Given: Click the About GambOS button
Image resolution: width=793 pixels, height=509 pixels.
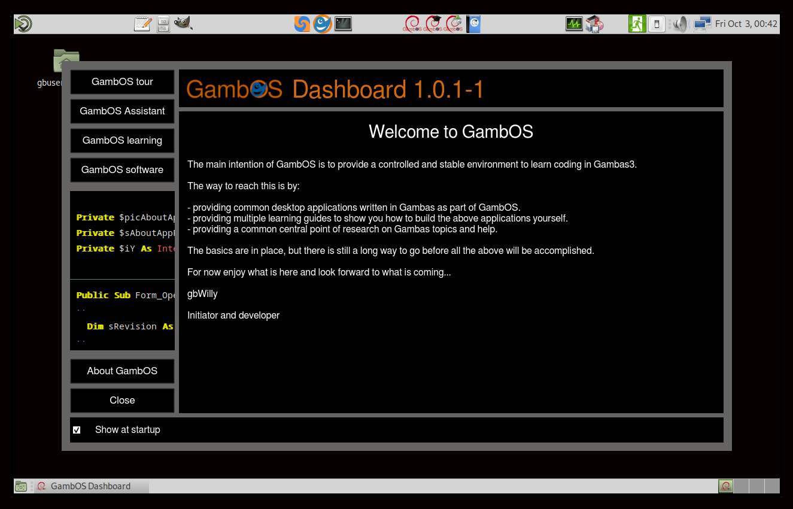Looking at the screenshot, I should [122, 371].
